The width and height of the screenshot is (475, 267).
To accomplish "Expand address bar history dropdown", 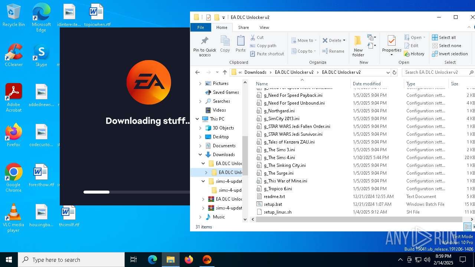I will pyautogui.click(x=388, y=72).
